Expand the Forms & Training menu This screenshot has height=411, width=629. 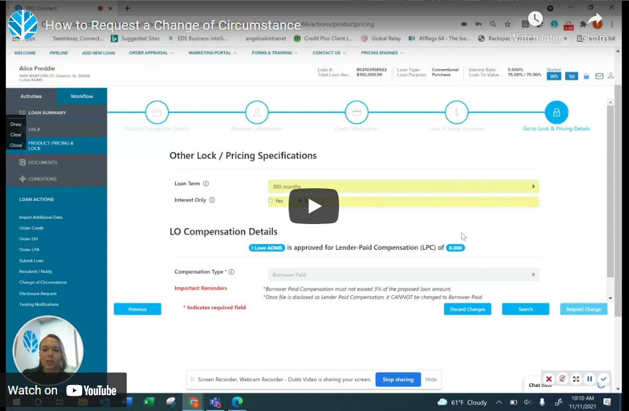click(275, 53)
